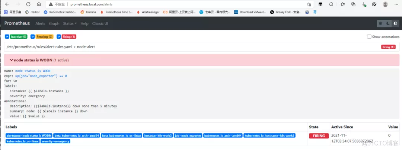Viewport: 402px width, 150px height.
Task: Click the beta_kubernetes_io_os=linux label badge
Action: (x=122, y=135)
